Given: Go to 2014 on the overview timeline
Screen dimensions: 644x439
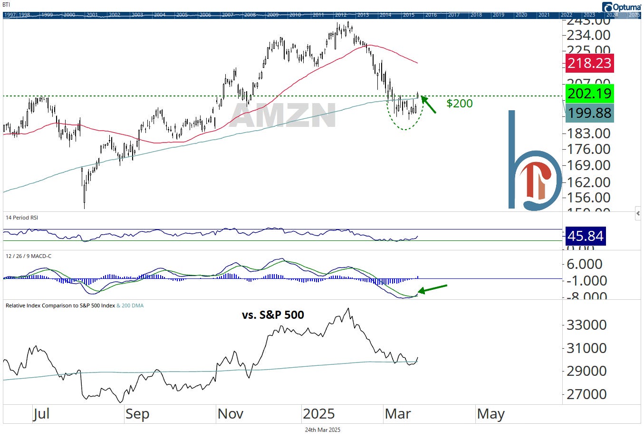Looking at the screenshot, I should click(385, 15).
